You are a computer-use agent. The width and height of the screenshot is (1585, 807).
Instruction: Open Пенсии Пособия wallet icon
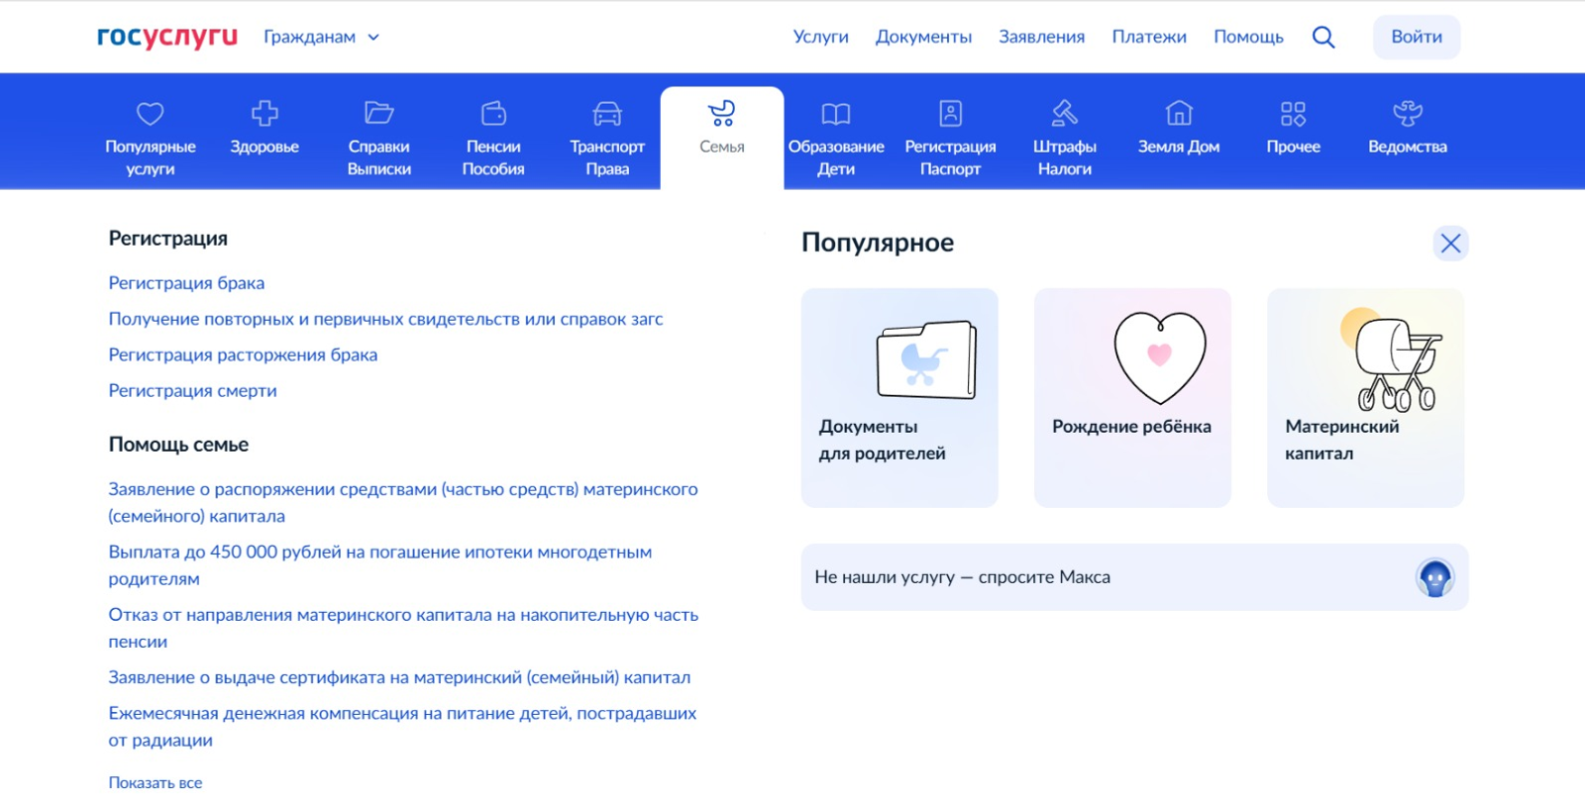pos(493,114)
